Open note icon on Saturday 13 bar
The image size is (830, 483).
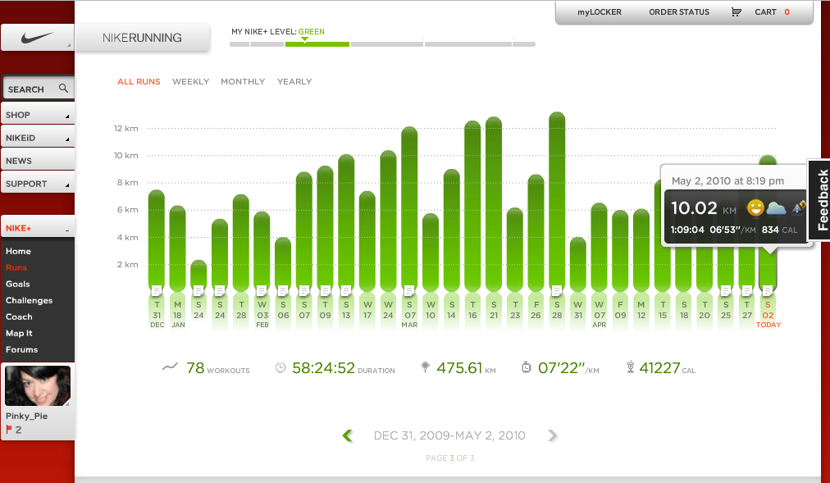(x=345, y=290)
